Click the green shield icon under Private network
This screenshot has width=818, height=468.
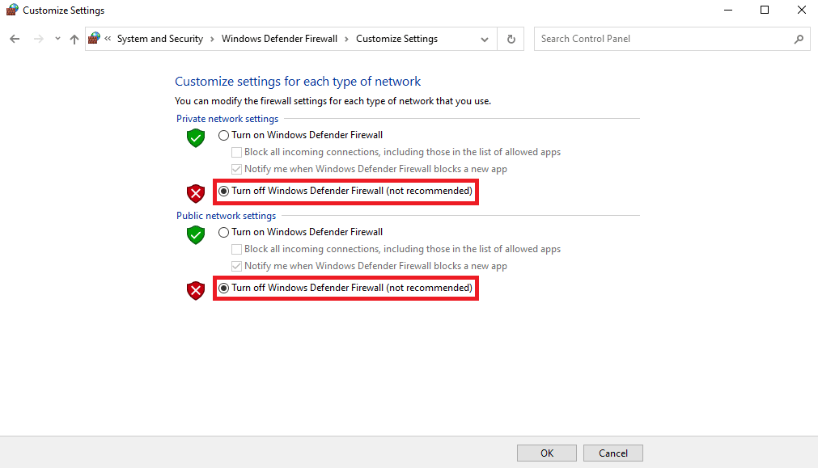tap(196, 138)
